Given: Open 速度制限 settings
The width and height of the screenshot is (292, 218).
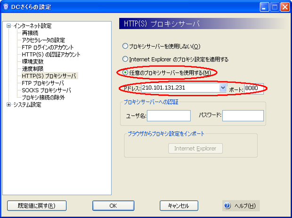Looking at the screenshot, I should tap(33, 69).
